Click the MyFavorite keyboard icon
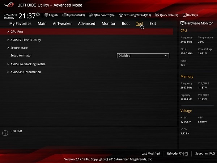Screen dimensions: 217x163 [64, 15]
